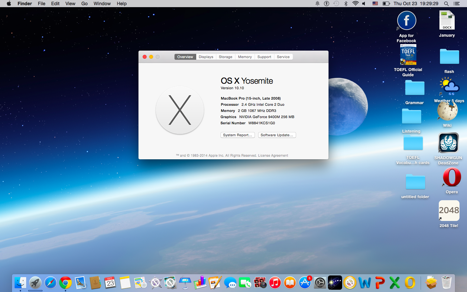Image resolution: width=467 pixels, height=292 pixels.
Task: Select the Grammar folder on desktop
Action: tap(414, 88)
